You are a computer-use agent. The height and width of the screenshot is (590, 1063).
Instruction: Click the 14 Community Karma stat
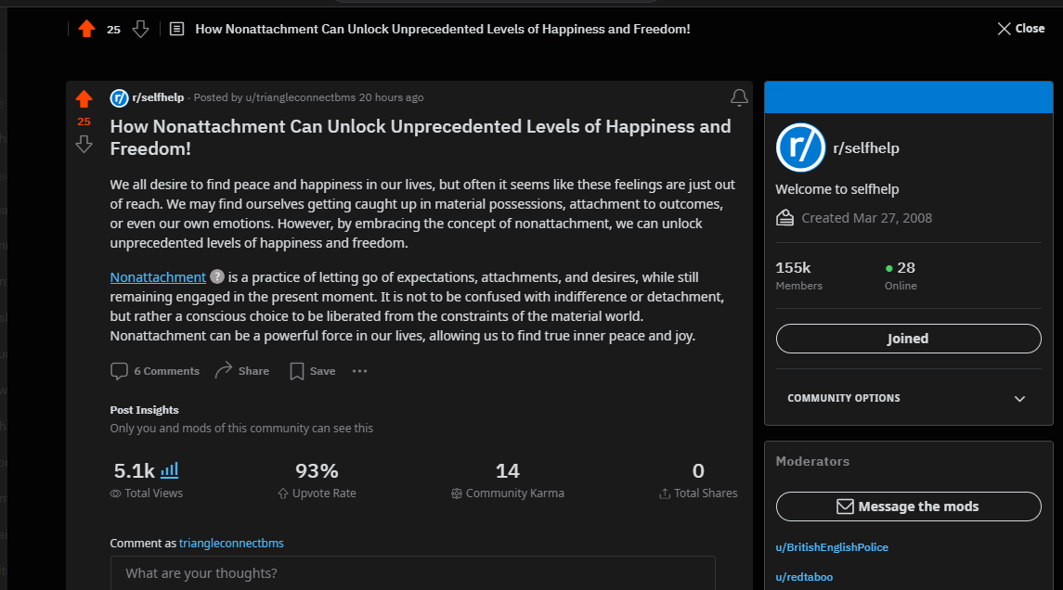pyautogui.click(x=507, y=481)
